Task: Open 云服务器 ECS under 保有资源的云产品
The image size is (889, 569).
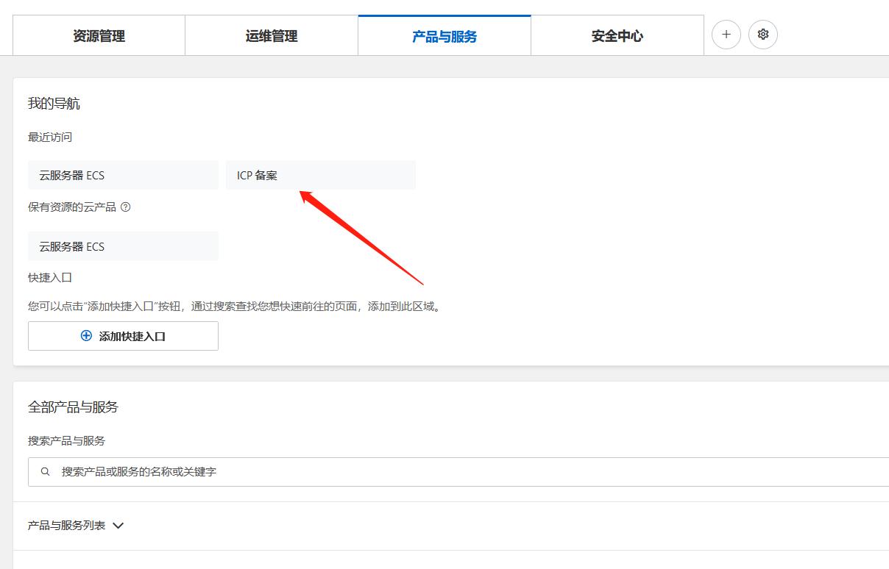Action: [x=123, y=246]
